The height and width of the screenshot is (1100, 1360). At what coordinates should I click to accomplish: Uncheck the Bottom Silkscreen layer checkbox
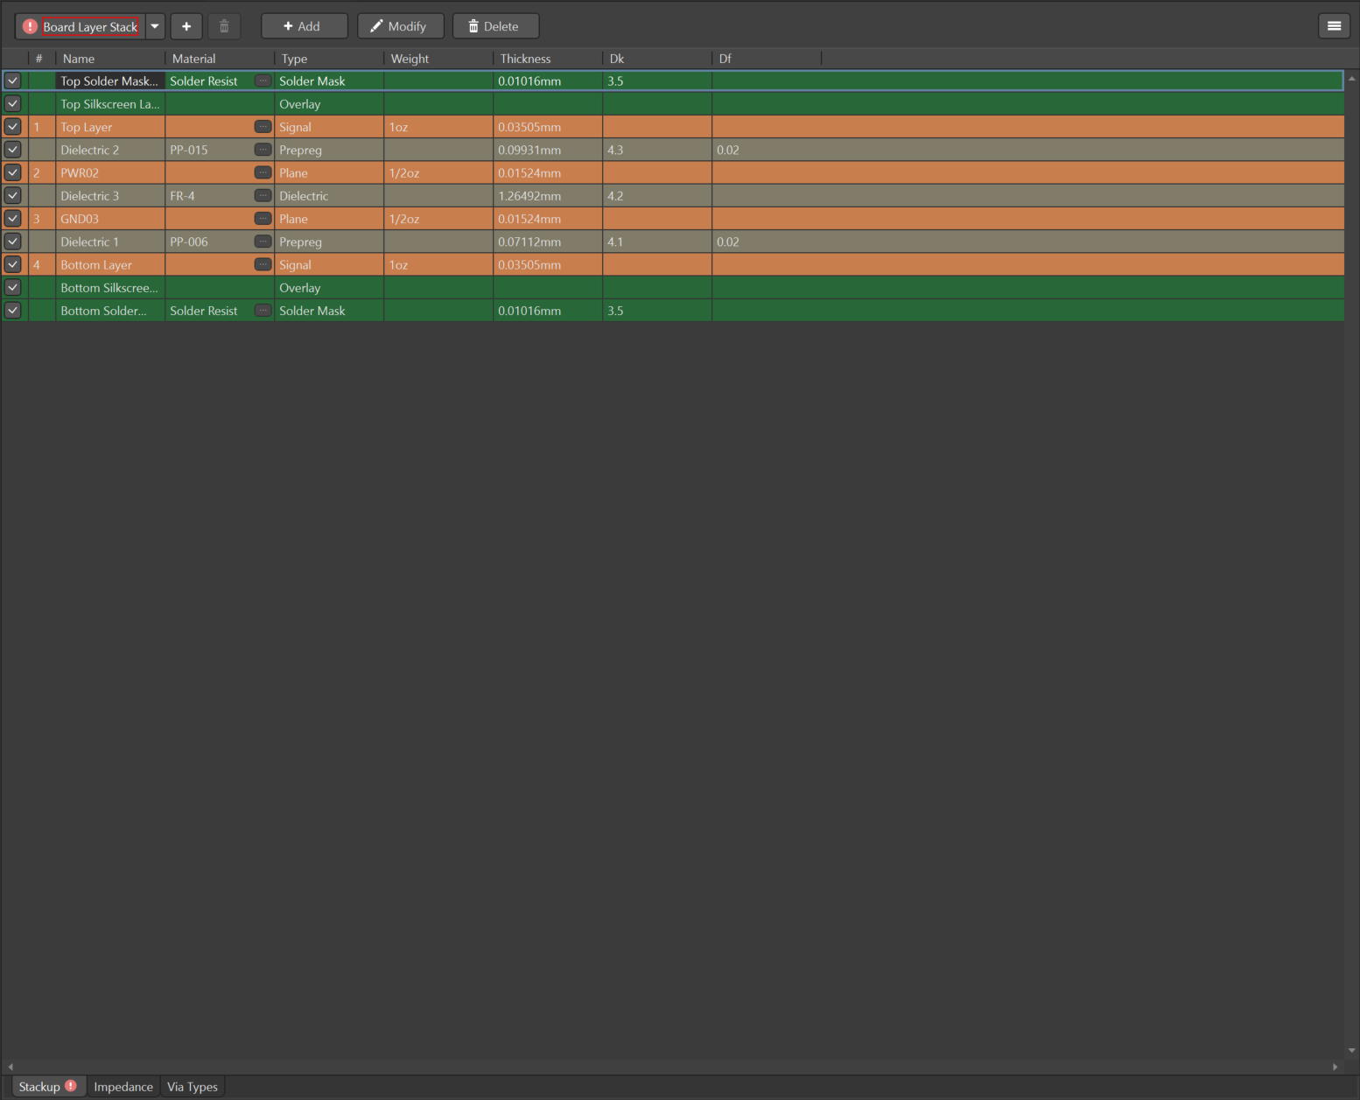[13, 287]
